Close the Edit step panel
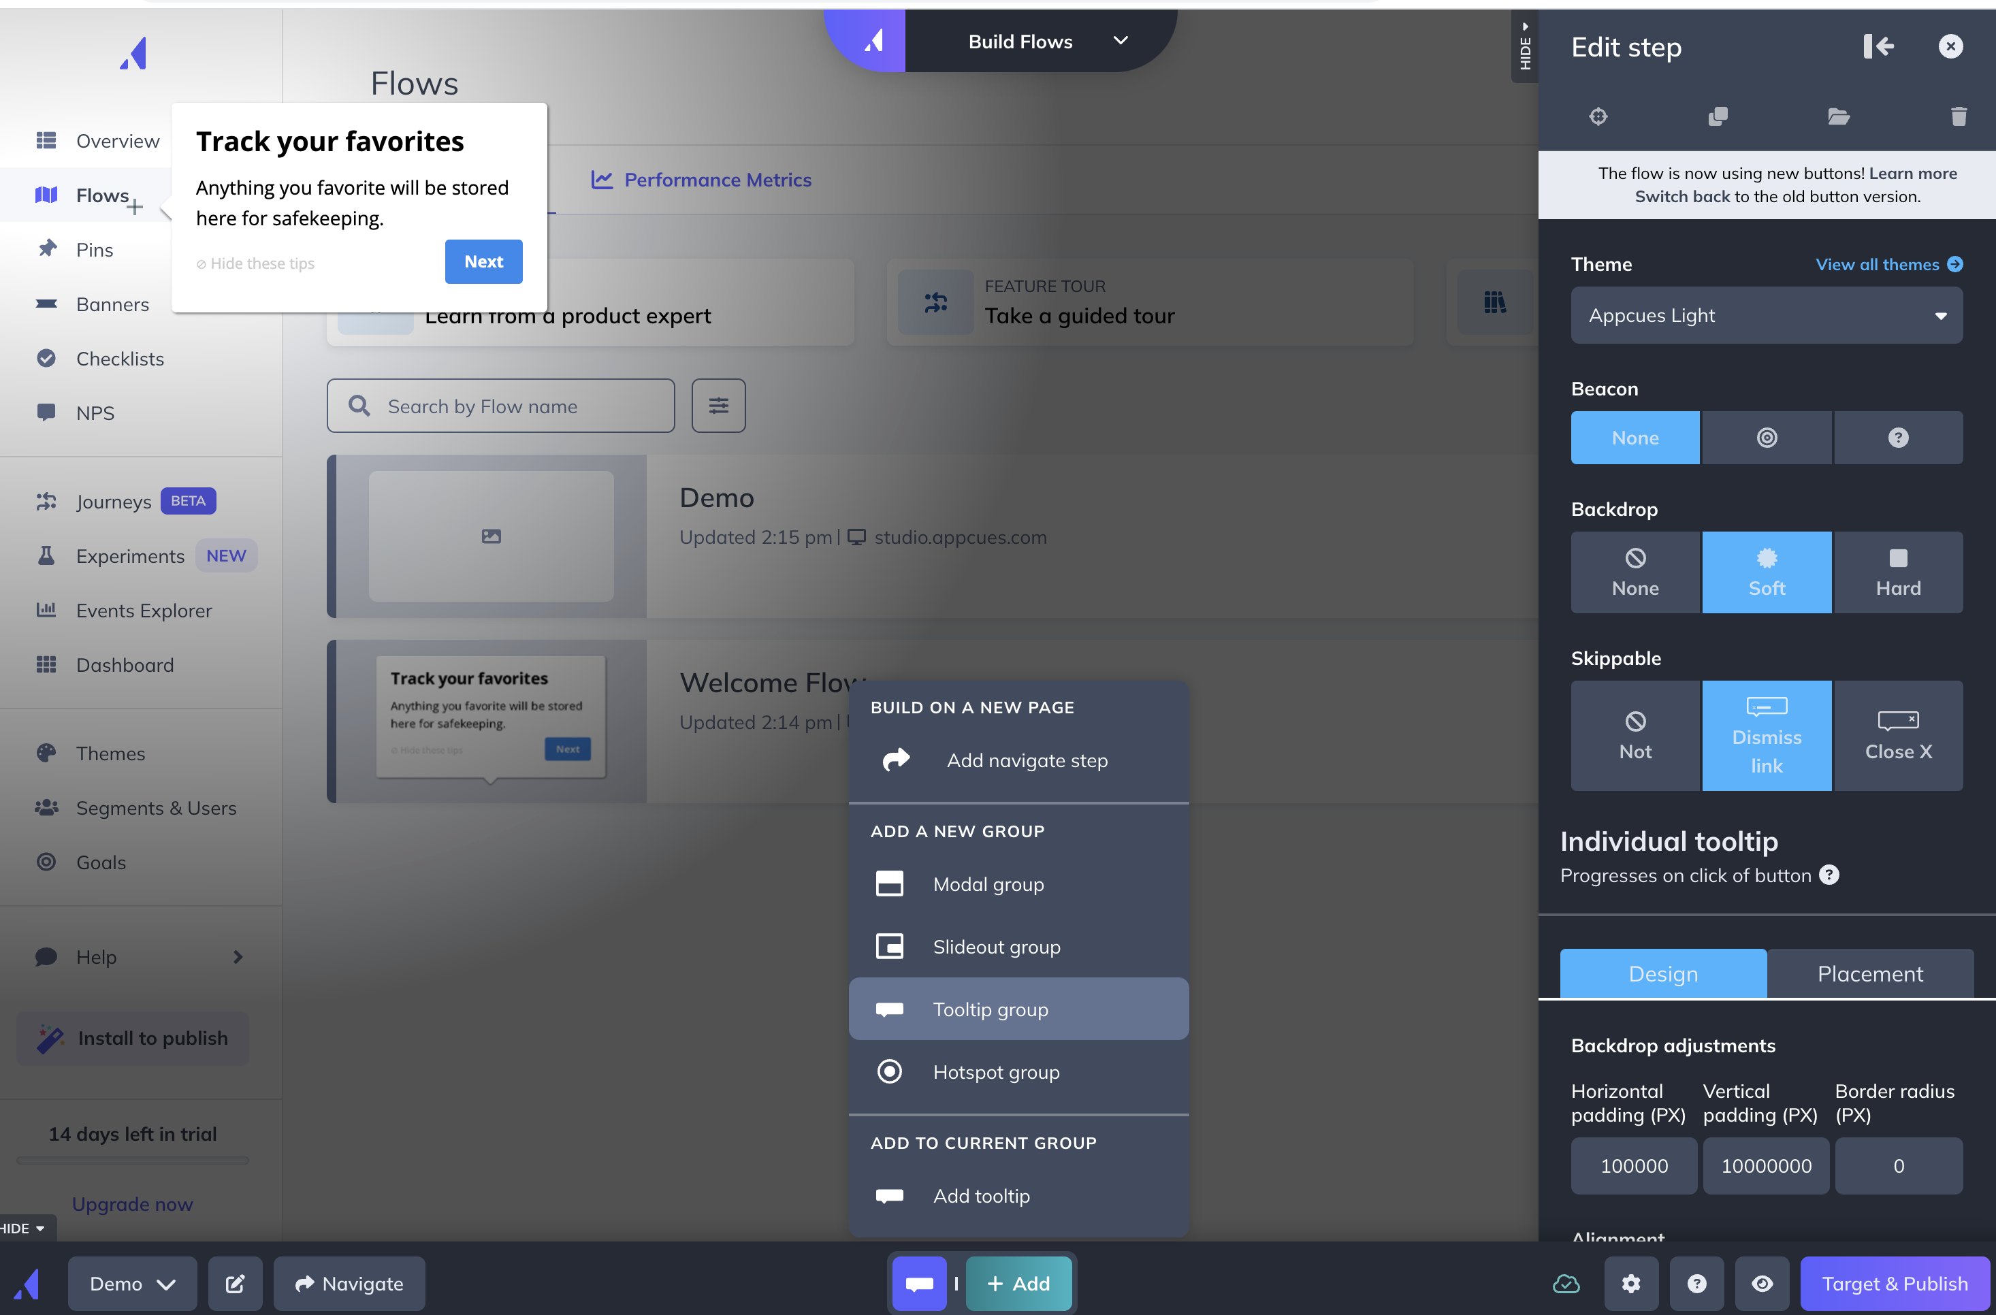Screen dimensions: 1996x1315 [x=1950, y=46]
